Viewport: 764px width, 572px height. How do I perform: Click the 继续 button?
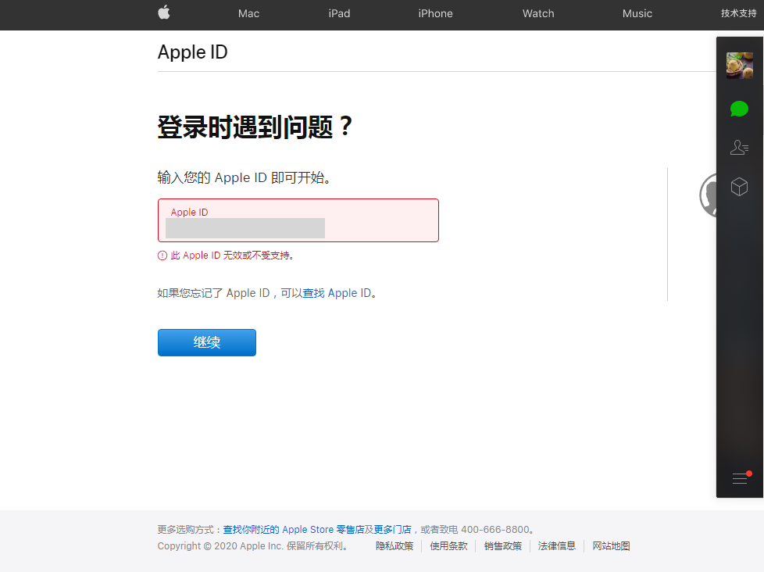point(206,342)
